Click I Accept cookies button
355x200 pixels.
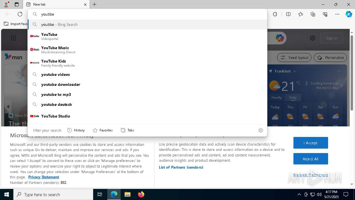(x=311, y=143)
